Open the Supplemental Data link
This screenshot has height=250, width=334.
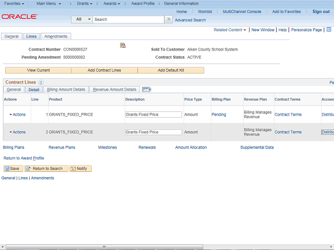[257, 147]
